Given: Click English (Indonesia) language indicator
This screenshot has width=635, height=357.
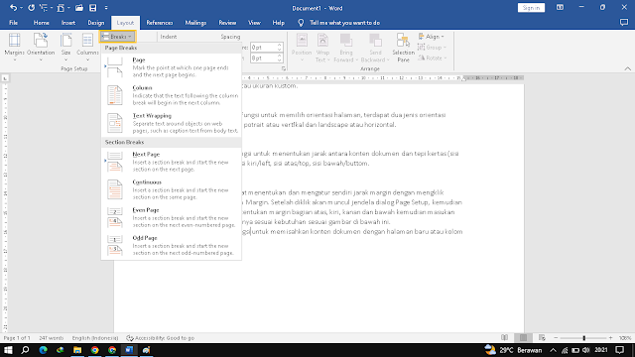Looking at the screenshot, I should (95, 338).
